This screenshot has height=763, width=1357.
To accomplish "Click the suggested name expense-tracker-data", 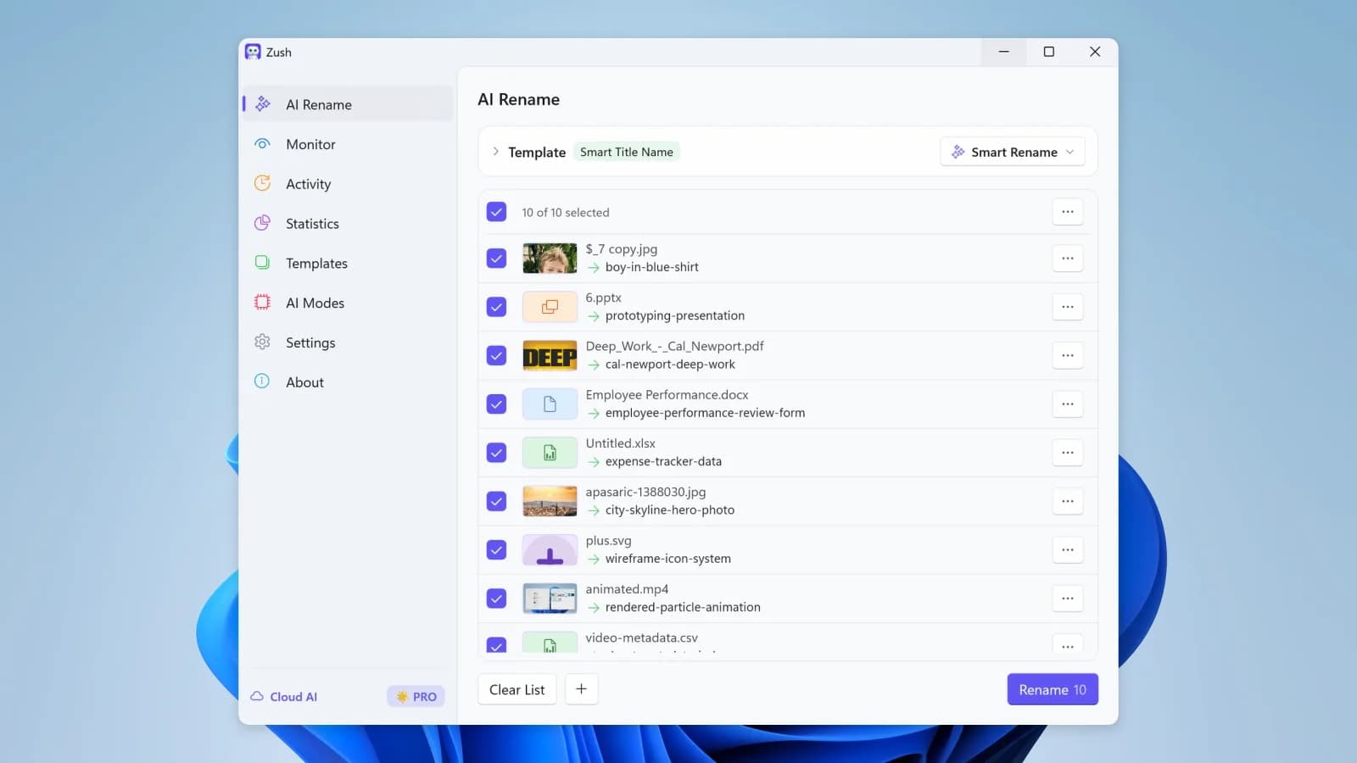I will [663, 461].
